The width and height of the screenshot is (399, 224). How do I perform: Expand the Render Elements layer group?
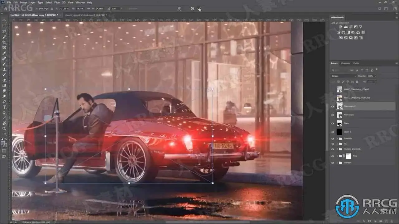pyautogui.click(x=337, y=149)
